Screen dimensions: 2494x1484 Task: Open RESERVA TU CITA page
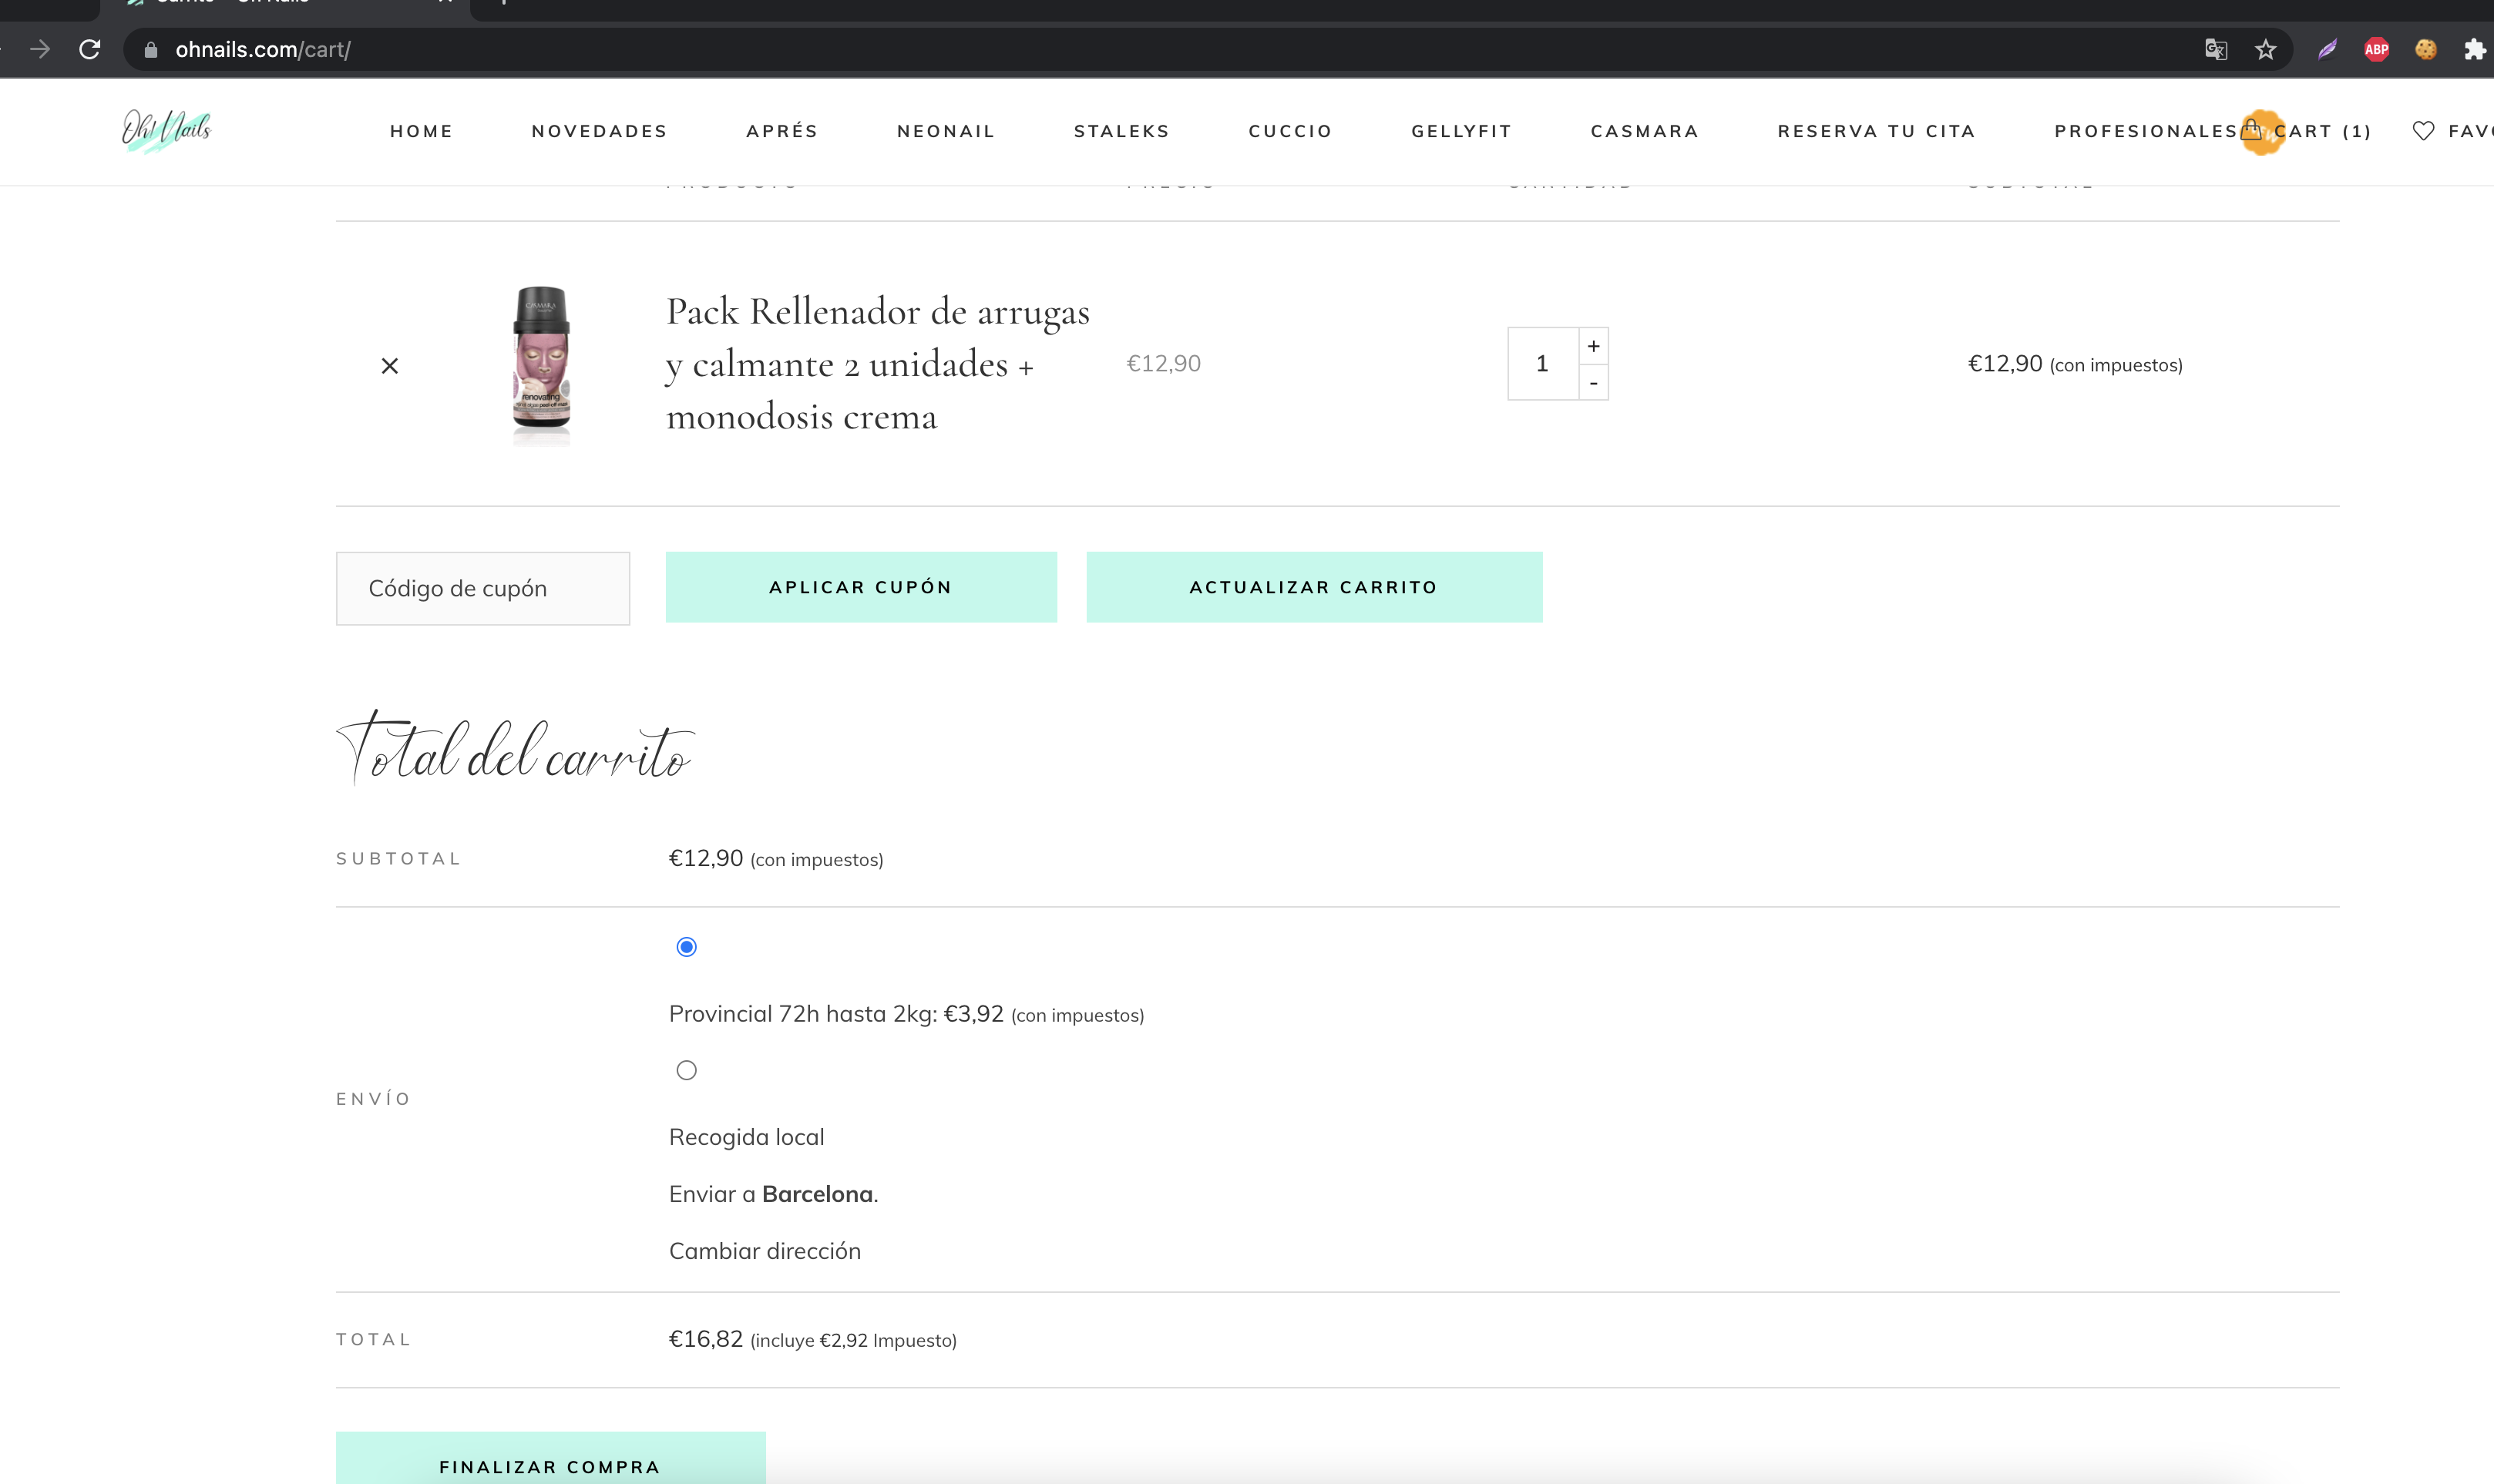(1877, 131)
